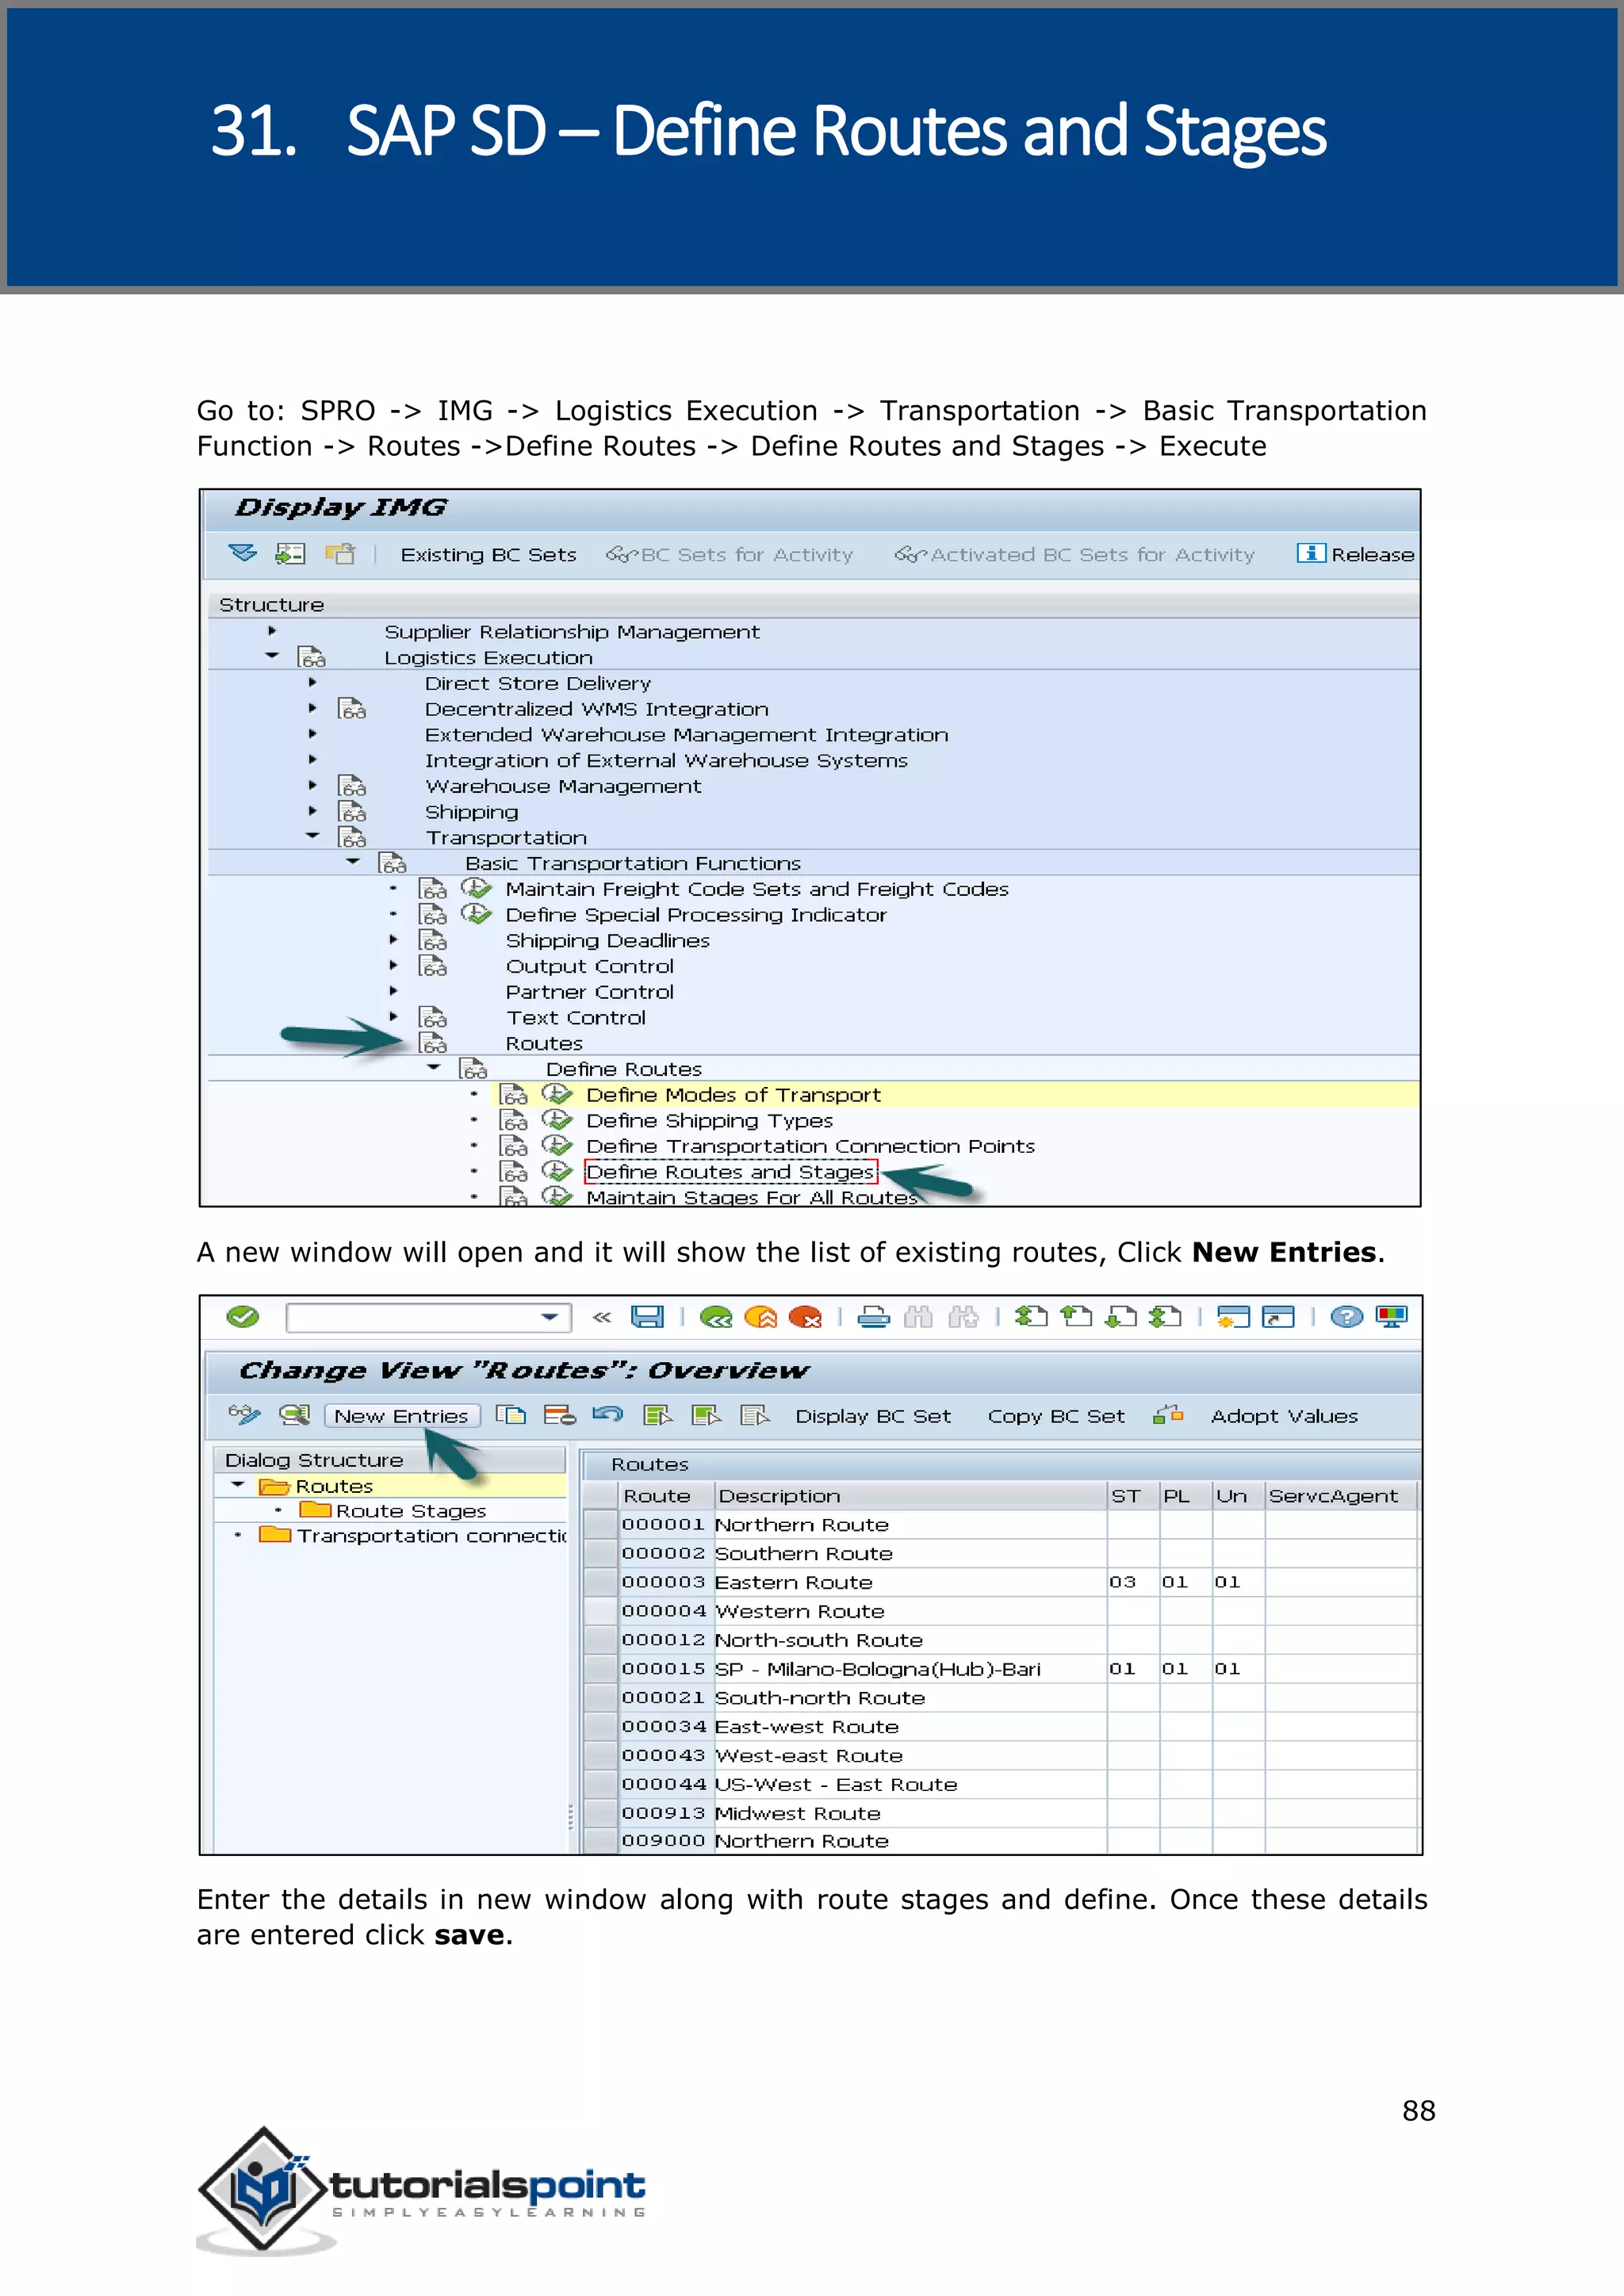The image size is (1624, 2296).
Task: Click the red Cancel icon
Action: pos(804,1318)
